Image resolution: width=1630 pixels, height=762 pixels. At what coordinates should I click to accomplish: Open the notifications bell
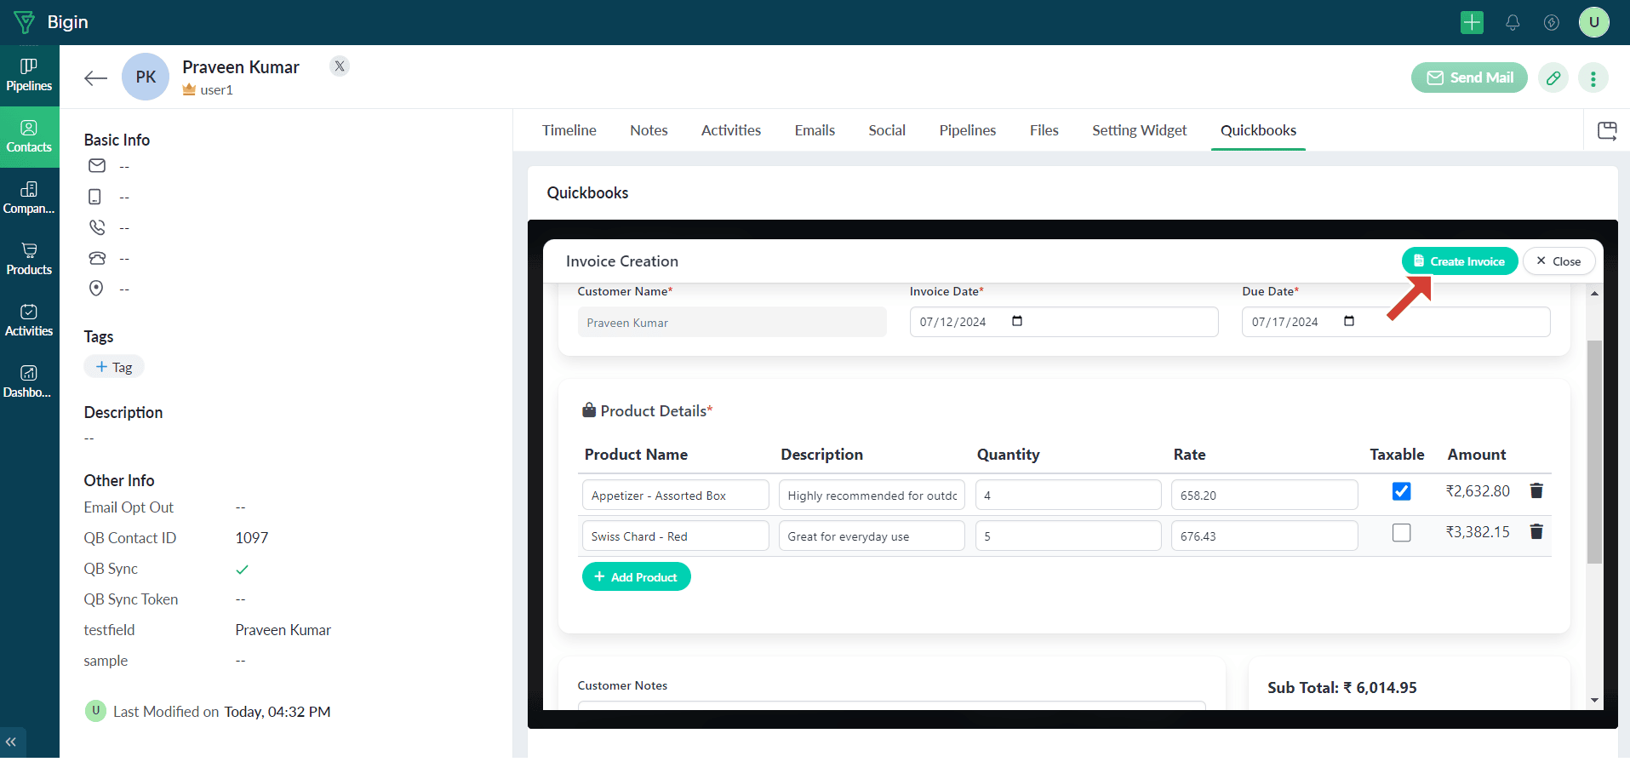(x=1513, y=22)
